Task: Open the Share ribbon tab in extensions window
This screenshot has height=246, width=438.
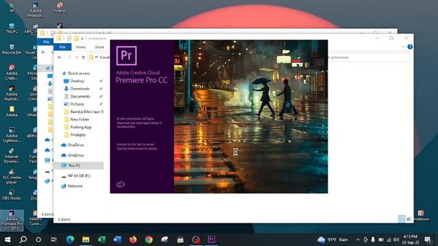Action: (x=99, y=47)
